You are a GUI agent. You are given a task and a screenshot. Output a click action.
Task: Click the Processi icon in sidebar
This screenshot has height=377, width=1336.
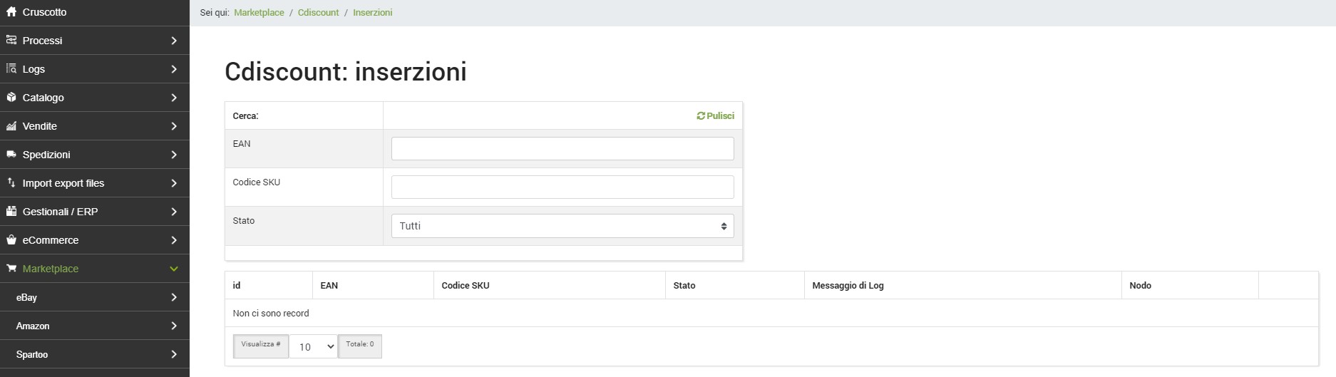[x=11, y=41]
